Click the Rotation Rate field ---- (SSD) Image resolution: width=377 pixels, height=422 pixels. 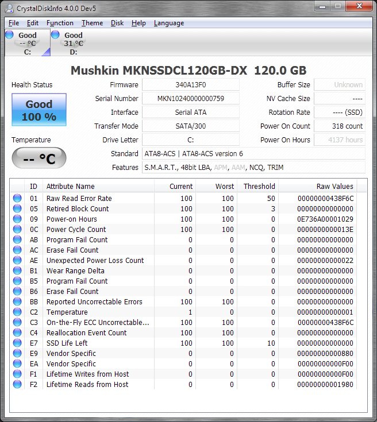point(340,112)
